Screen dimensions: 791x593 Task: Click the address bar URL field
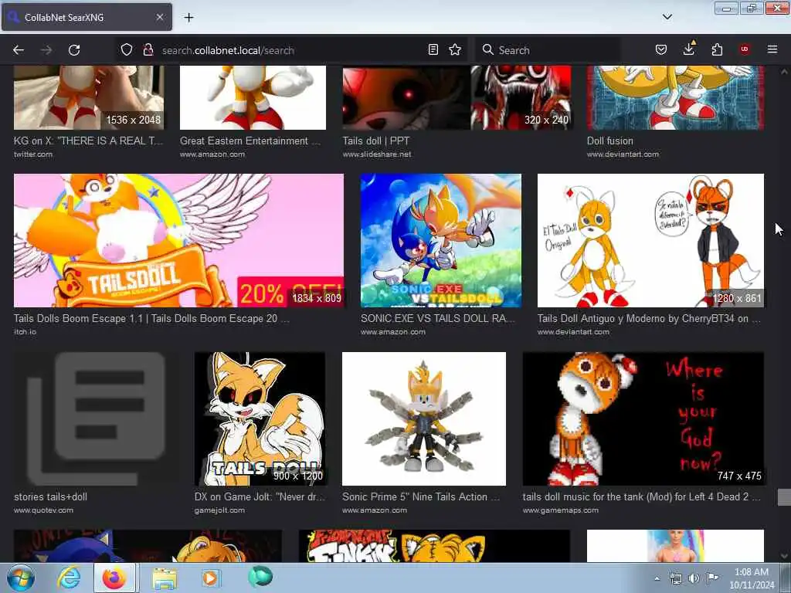[291, 50]
